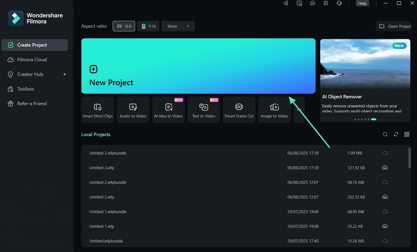Screen dimensions: 417x252
Task: Click the paper plane messages icon
Action: point(286,3)
